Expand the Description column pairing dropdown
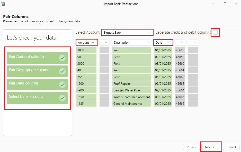241x152 pixels. pos(131,43)
